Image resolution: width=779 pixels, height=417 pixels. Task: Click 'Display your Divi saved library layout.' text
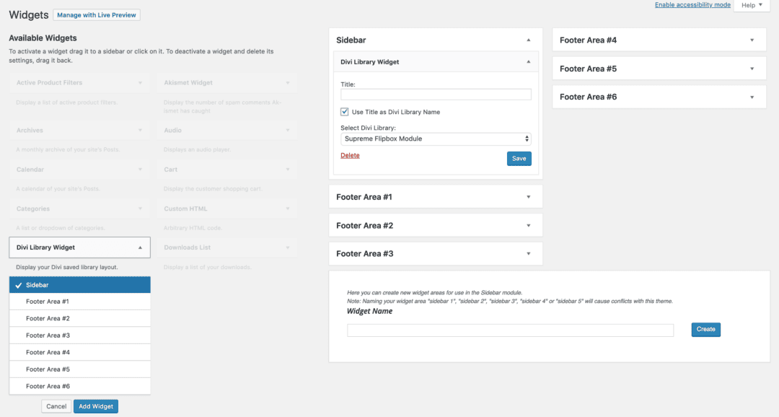[67, 268]
